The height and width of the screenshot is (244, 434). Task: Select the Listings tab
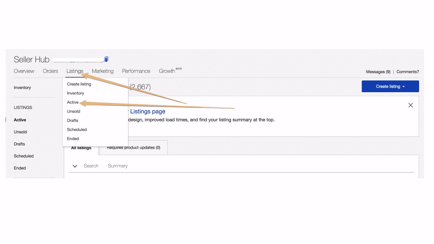75,71
